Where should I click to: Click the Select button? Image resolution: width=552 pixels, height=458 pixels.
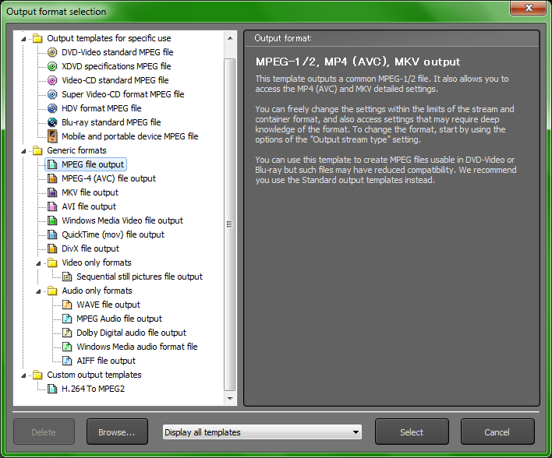point(412,432)
